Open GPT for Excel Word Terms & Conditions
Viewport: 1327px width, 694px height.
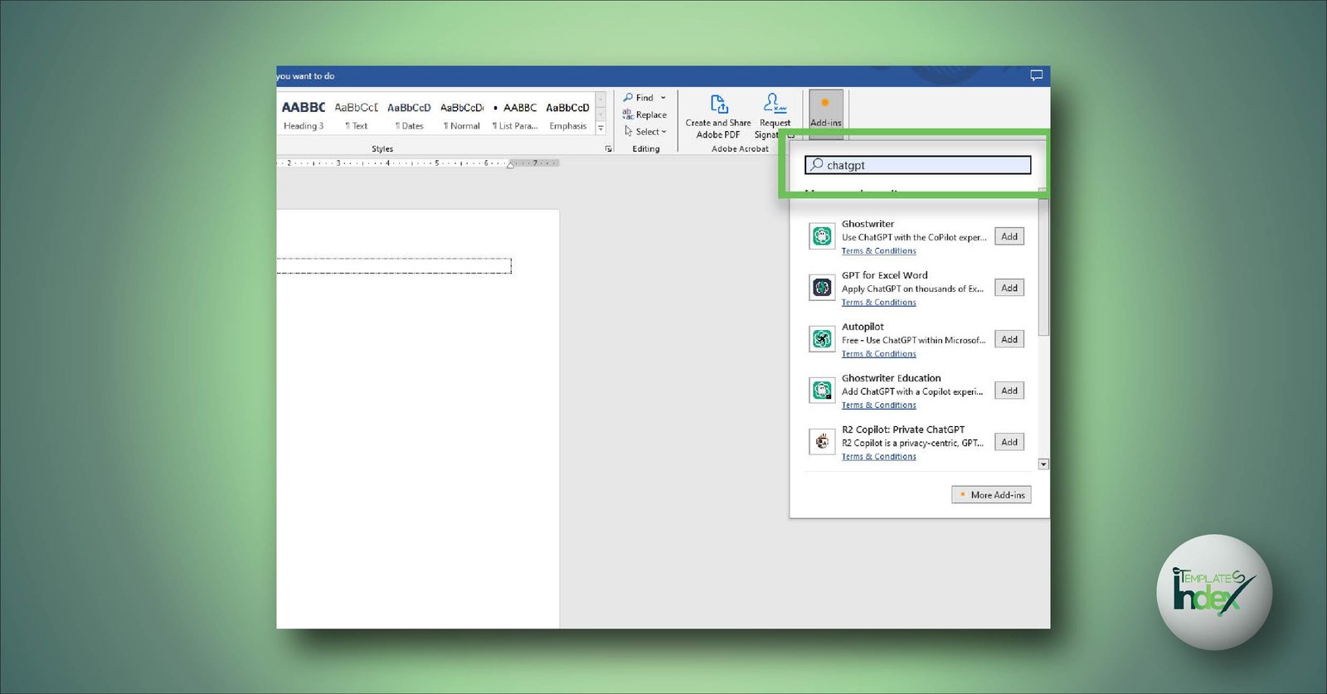(x=878, y=302)
